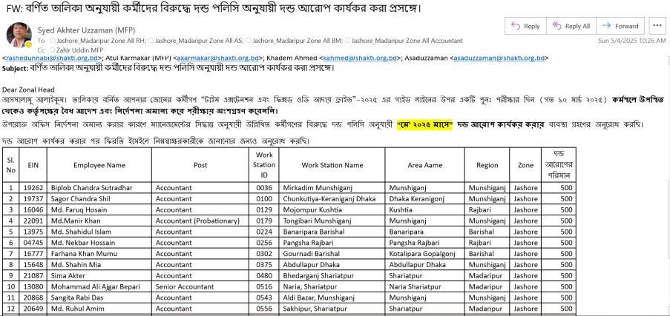Viewport: 670px width, 316px height.
Task: Click Senior Accountant post cell
Action: [200, 286]
